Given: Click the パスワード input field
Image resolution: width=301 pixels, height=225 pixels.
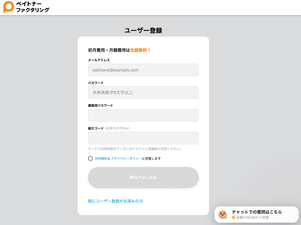Looking at the screenshot, I should pyautogui.click(x=143, y=93).
